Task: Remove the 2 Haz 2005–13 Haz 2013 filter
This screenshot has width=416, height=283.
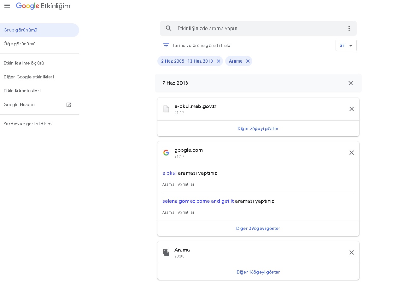Action: pyautogui.click(x=219, y=61)
